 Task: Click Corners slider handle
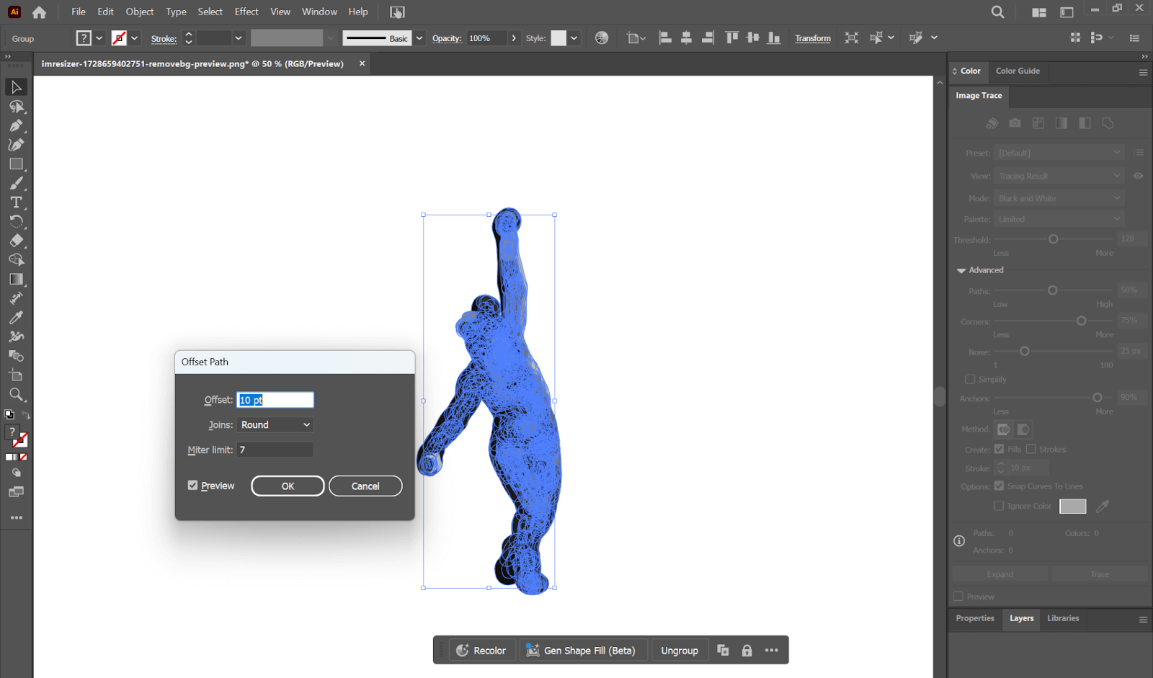coord(1081,321)
